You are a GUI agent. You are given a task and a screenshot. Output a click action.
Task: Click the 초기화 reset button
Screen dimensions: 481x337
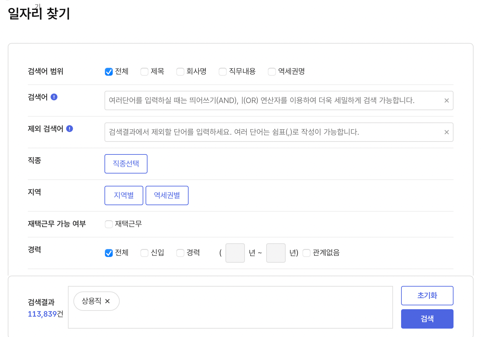click(427, 295)
